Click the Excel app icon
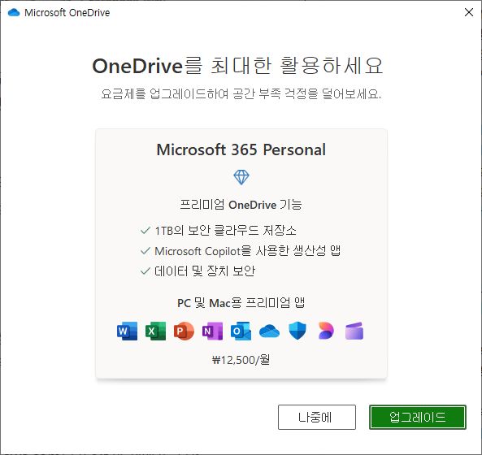This screenshot has height=455, width=482. tap(155, 331)
